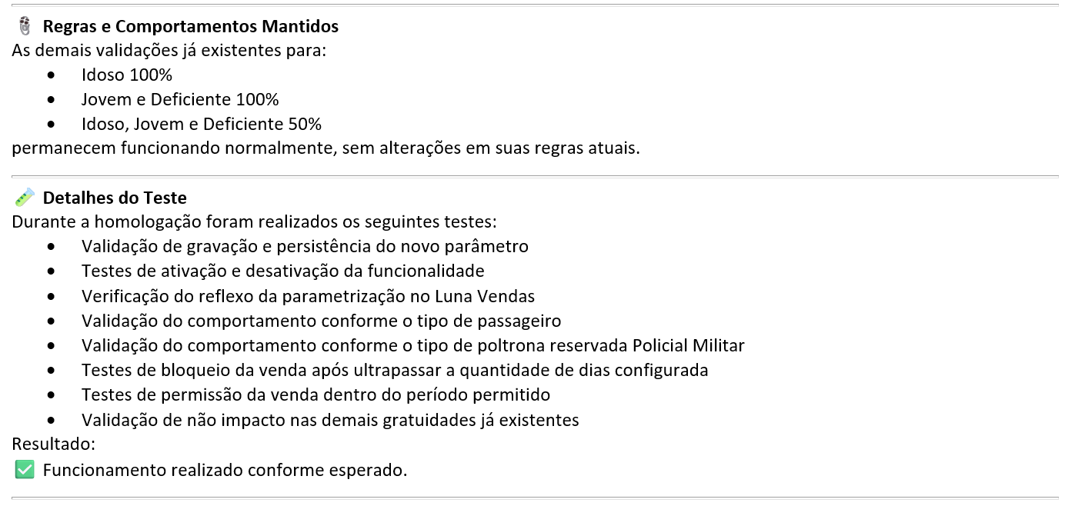The height and width of the screenshot is (506, 1065).
Task: Click the text mentioning Luna Vendas
Action: pyautogui.click(x=308, y=296)
